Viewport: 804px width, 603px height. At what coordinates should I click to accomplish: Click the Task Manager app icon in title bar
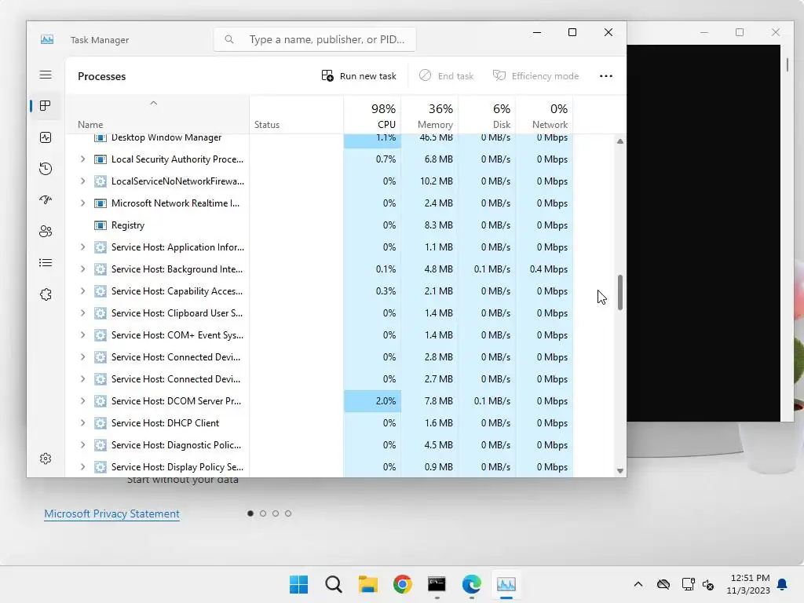click(47, 39)
